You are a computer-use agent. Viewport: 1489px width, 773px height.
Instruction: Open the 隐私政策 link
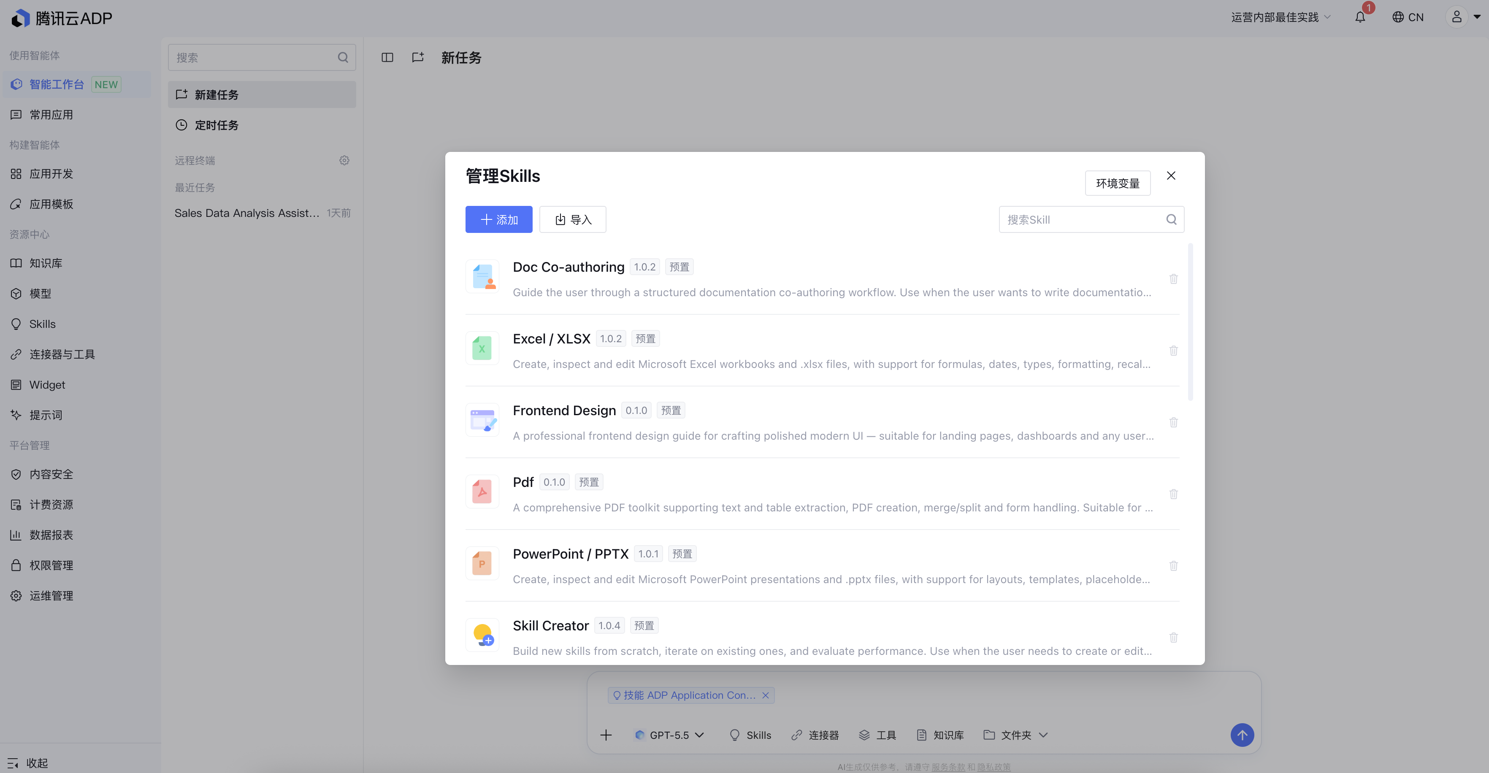[x=994, y=767]
